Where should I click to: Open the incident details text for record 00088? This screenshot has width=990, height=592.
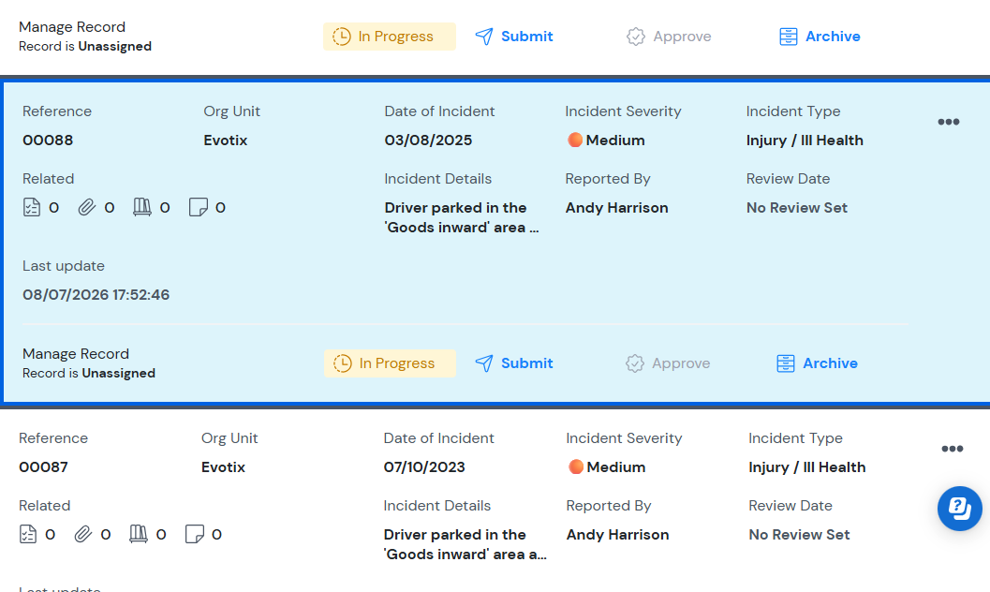click(x=462, y=217)
